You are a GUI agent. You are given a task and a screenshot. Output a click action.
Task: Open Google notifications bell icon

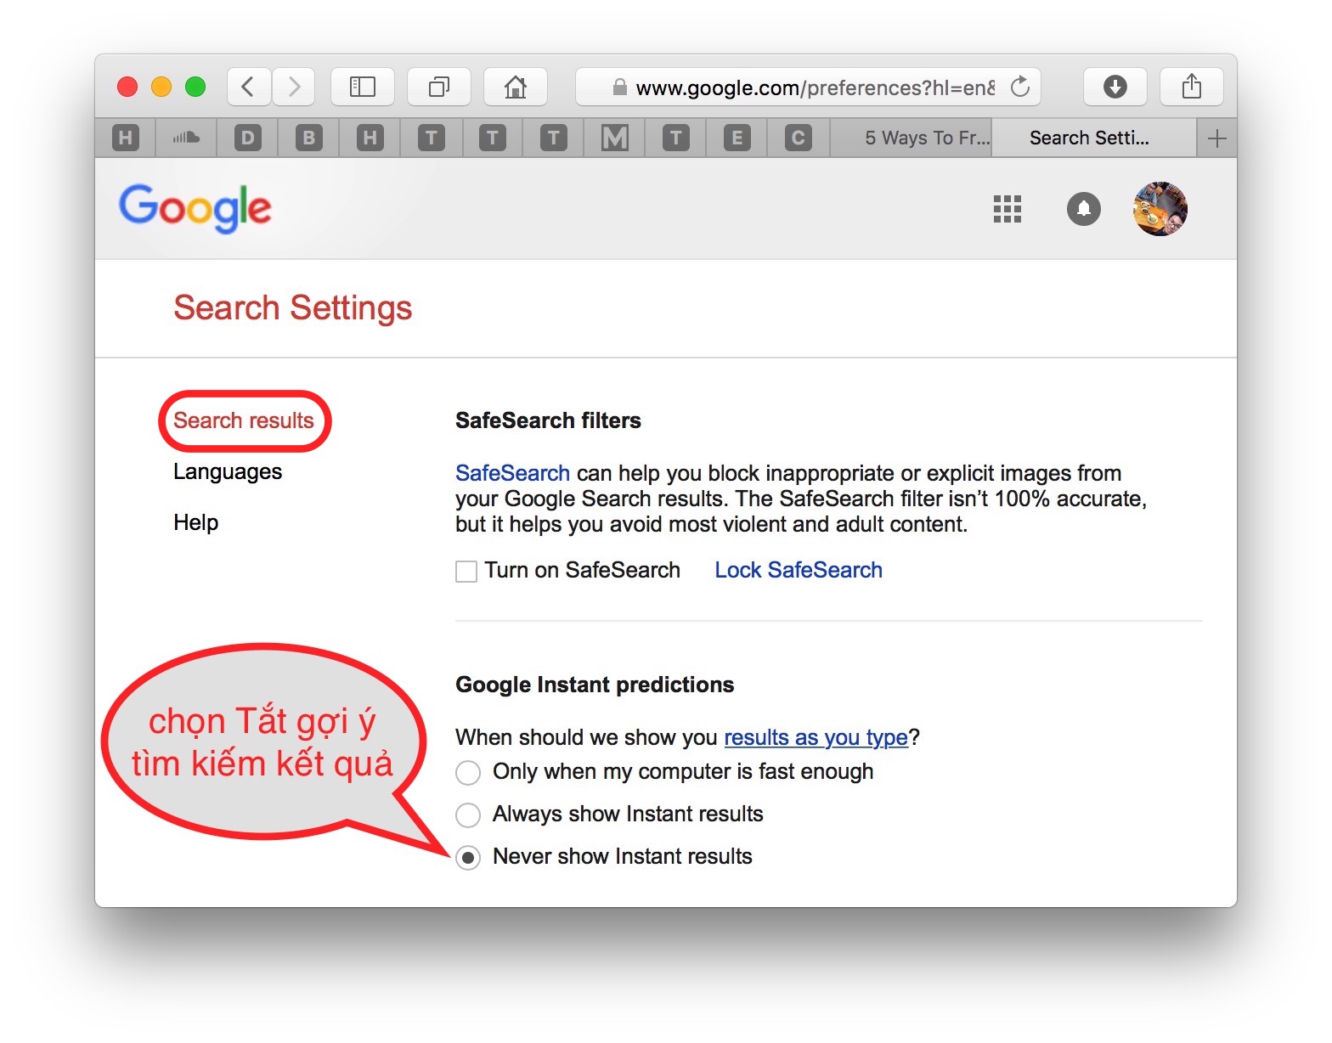click(x=1083, y=209)
